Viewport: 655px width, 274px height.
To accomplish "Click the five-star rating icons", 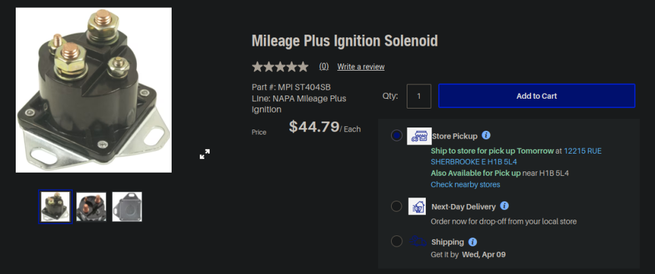I will [280, 67].
